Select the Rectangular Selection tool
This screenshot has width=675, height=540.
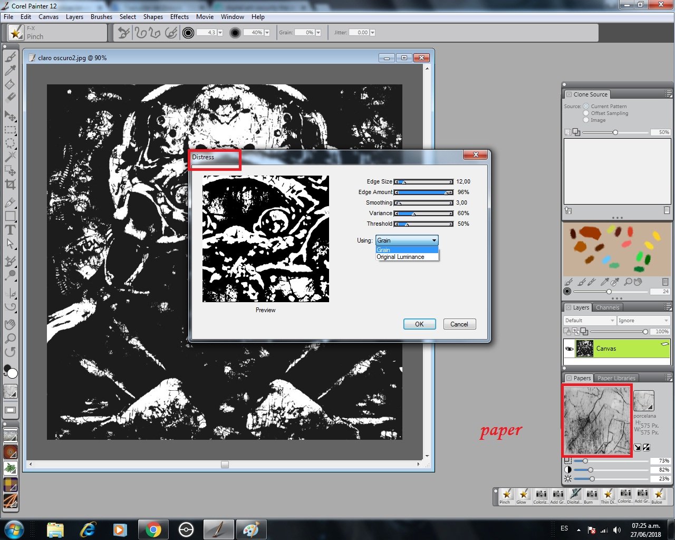[x=11, y=130]
